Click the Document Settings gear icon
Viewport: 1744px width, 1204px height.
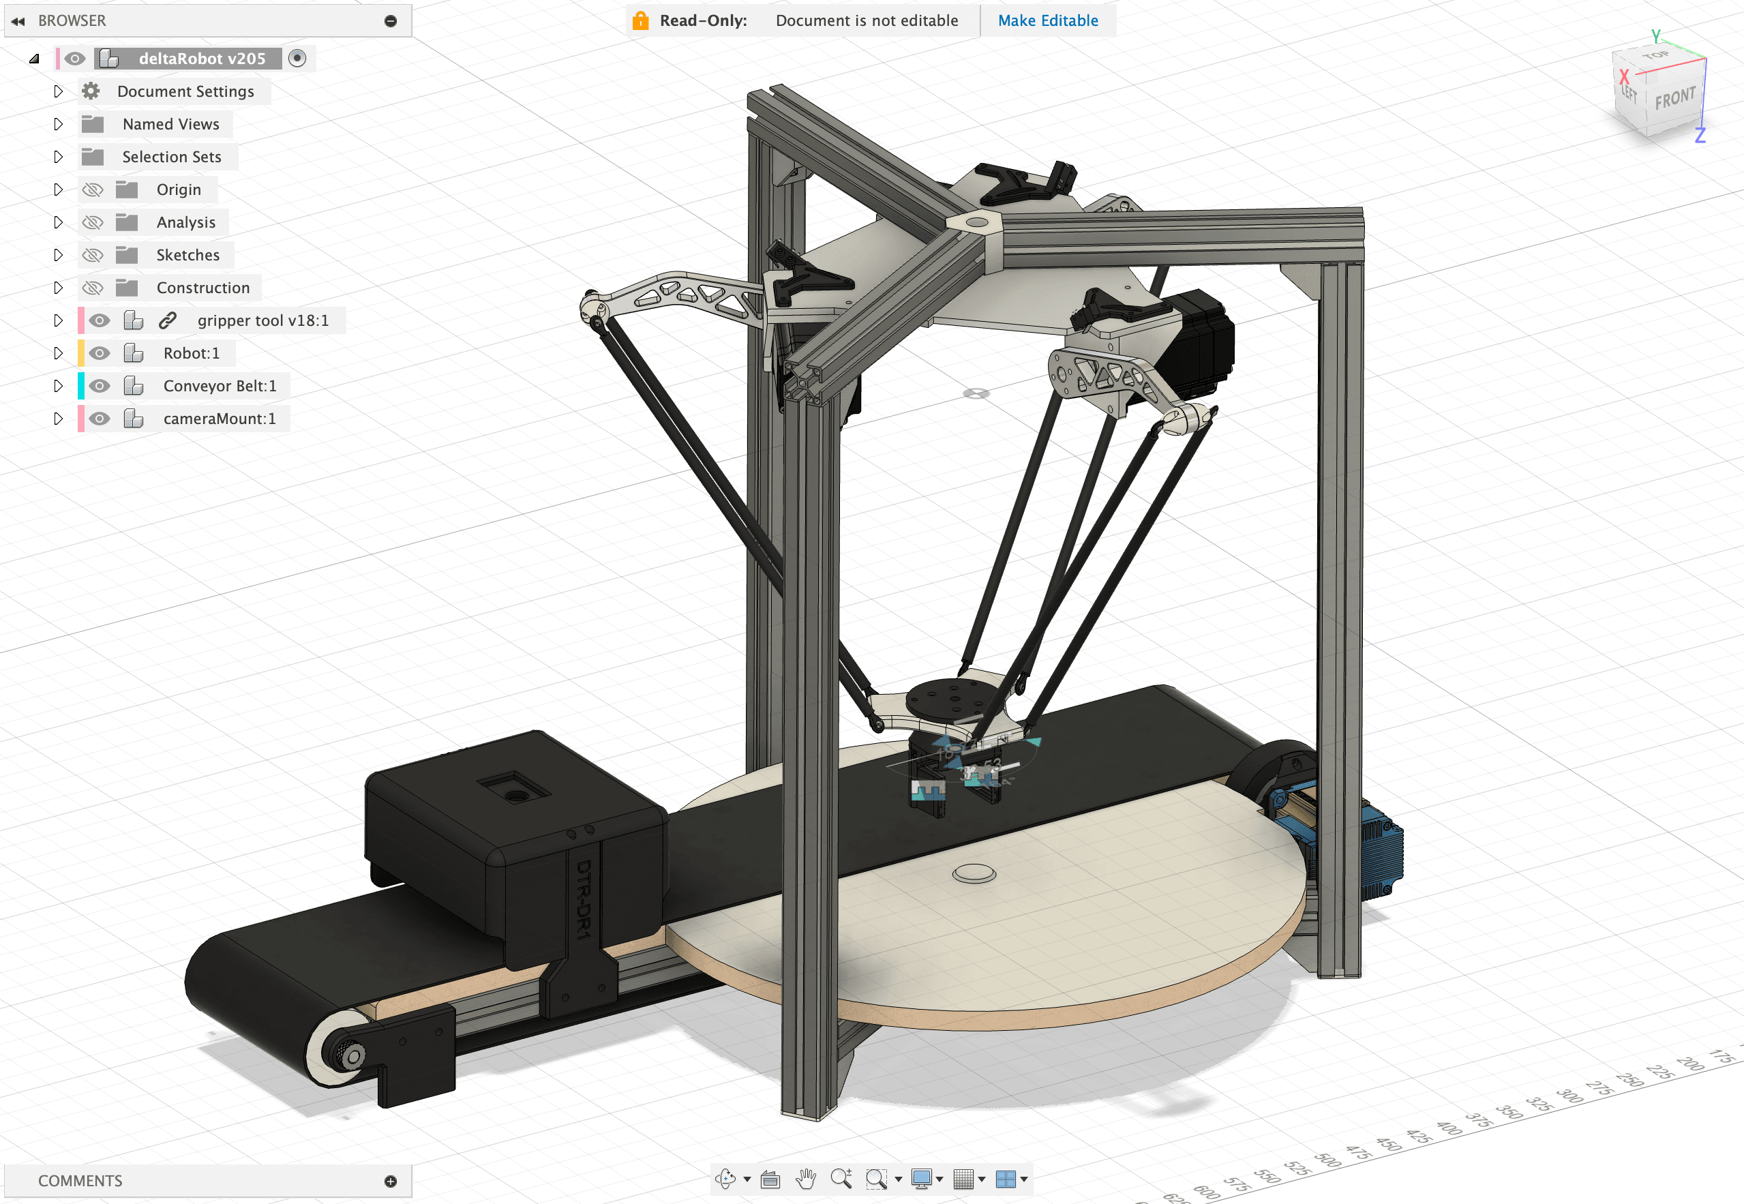tap(91, 91)
